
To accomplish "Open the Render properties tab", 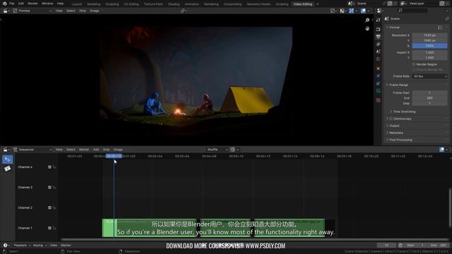I will tap(379, 30).
